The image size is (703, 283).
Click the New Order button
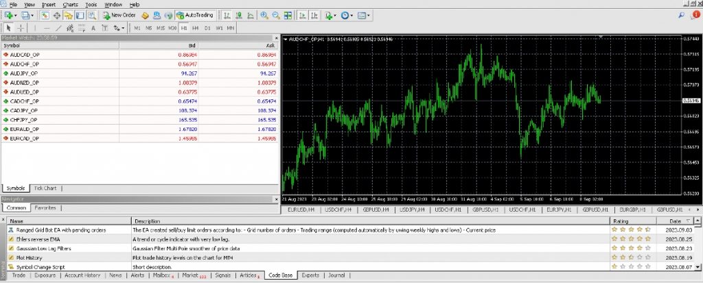[x=119, y=15]
